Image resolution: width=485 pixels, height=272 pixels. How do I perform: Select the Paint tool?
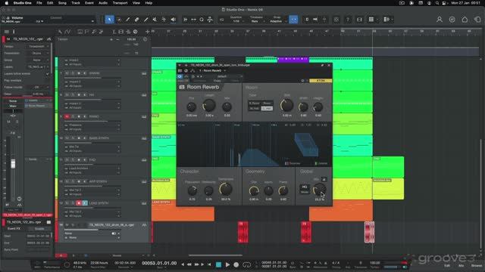145,20
